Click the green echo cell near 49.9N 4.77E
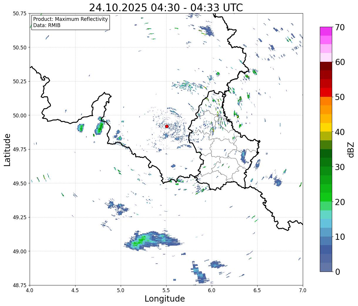This screenshot has height=306, width=358. coord(100,127)
